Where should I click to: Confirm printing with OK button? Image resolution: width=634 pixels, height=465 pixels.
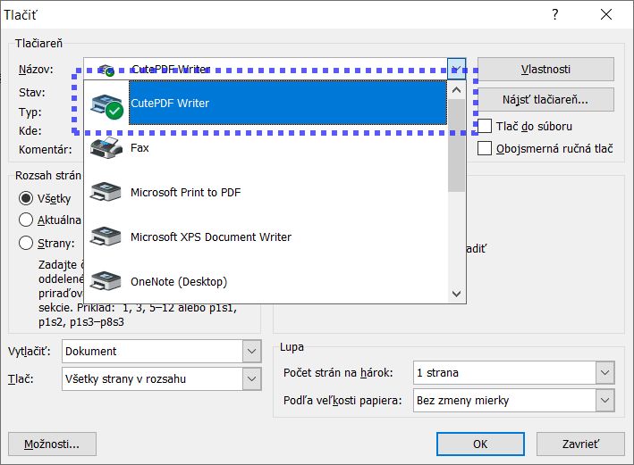480,444
